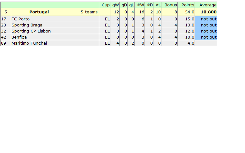Select Maritimo Funchal team name
Viewport: 245px width, 153px height.
[29, 43]
